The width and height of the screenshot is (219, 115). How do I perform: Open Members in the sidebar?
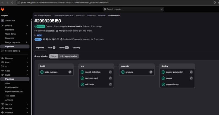coord(15,30)
